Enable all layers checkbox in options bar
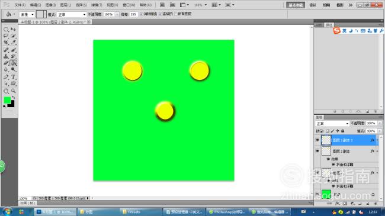385x216 pixels. (x=176, y=14)
